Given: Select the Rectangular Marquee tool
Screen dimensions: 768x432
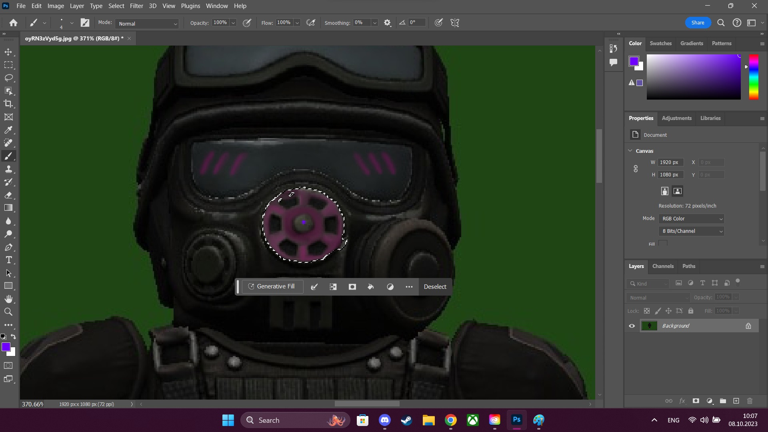Looking at the screenshot, I should pos(8,65).
